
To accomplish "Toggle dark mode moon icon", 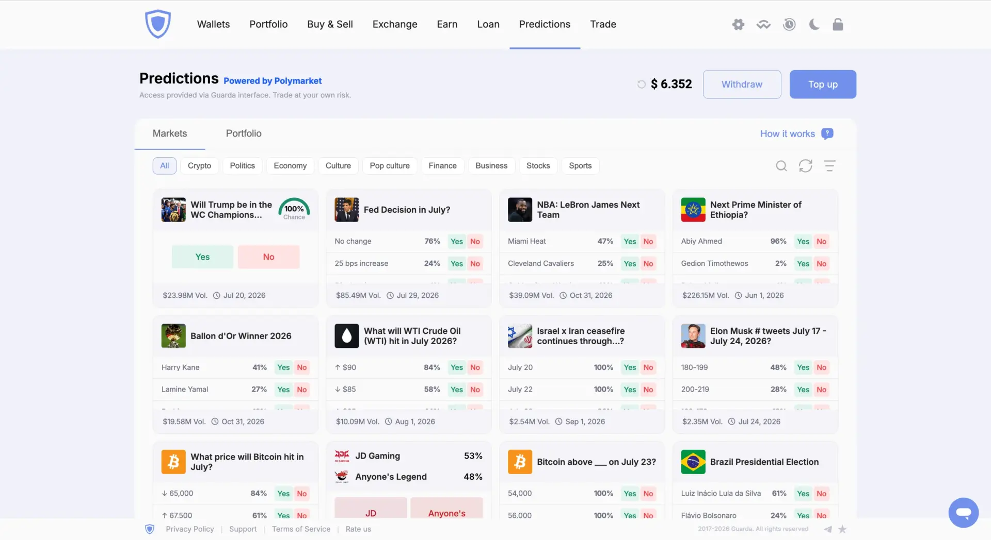I will [x=814, y=24].
